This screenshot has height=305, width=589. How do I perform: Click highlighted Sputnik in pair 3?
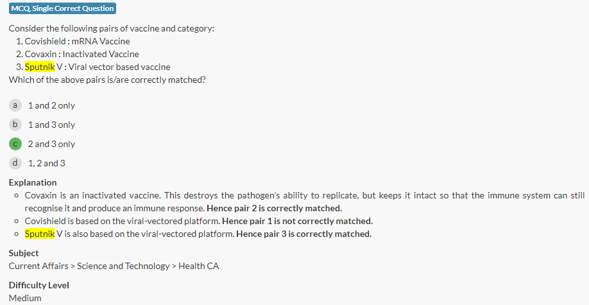(40, 67)
